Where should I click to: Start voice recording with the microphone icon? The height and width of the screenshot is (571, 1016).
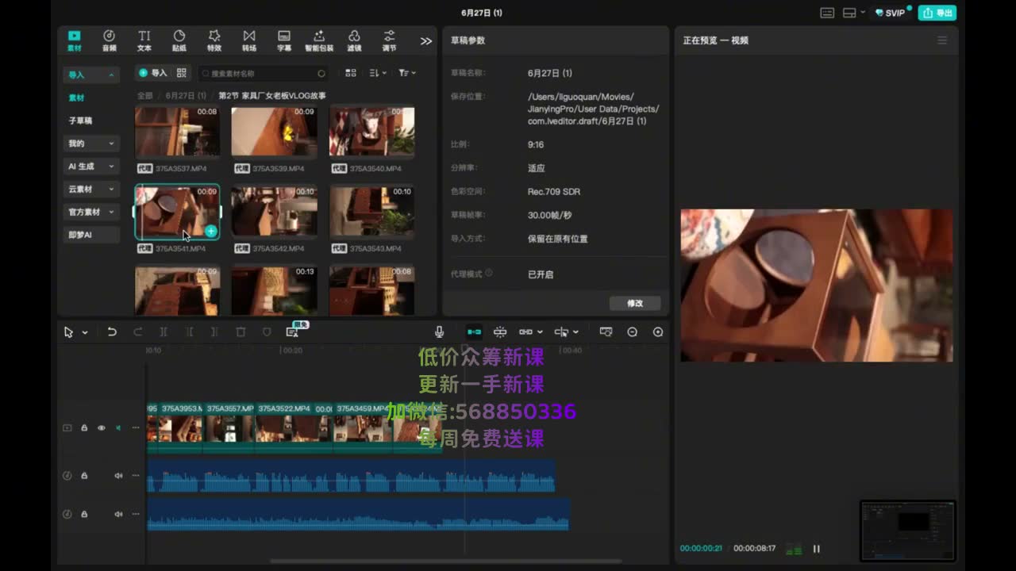tap(439, 332)
